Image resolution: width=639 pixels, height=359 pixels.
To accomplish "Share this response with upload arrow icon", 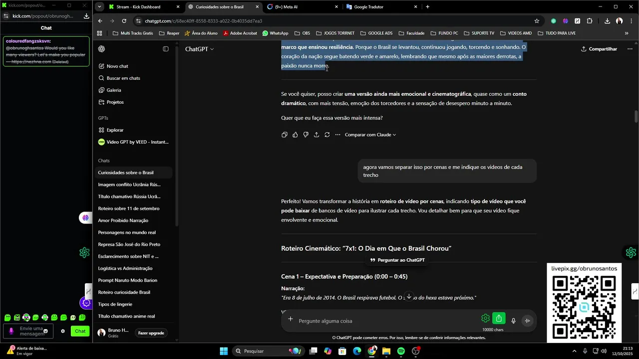I will pos(317,135).
